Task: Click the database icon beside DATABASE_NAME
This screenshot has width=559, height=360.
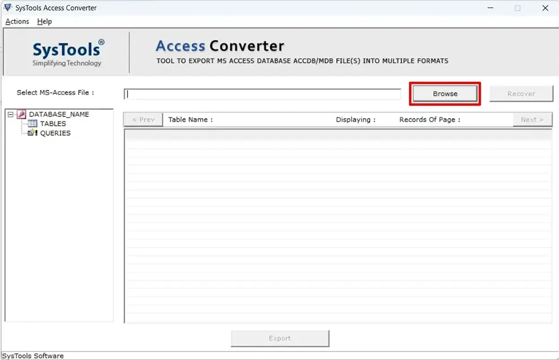Action: pyautogui.click(x=21, y=114)
